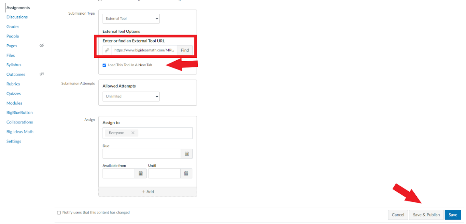Open the Submission Type External Tool dropdown
This screenshot has height=224, width=466.
click(131, 19)
